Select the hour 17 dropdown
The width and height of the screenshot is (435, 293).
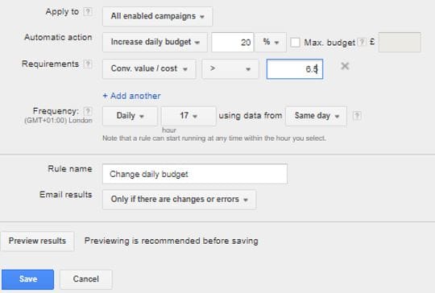188,116
